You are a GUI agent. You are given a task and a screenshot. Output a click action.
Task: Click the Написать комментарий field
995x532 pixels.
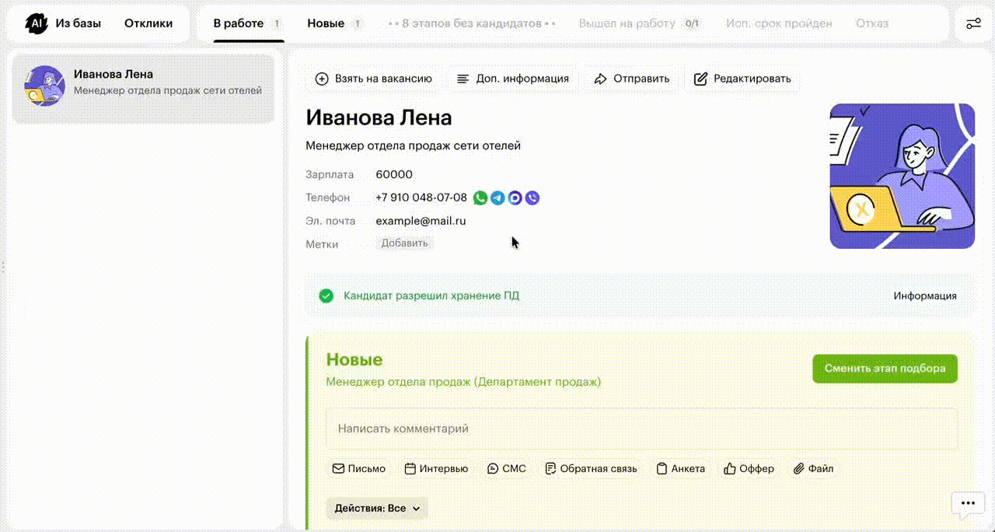tap(641, 429)
